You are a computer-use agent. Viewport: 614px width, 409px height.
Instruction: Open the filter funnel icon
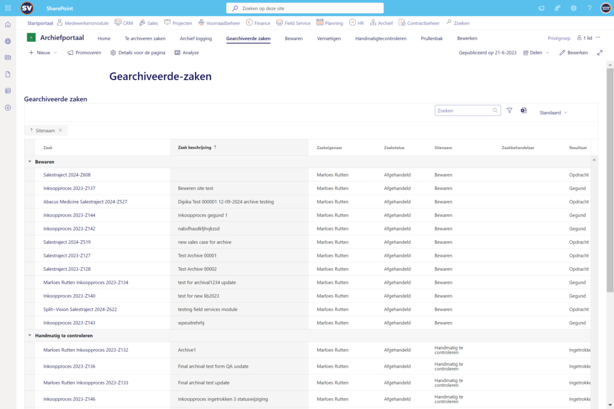click(x=510, y=111)
